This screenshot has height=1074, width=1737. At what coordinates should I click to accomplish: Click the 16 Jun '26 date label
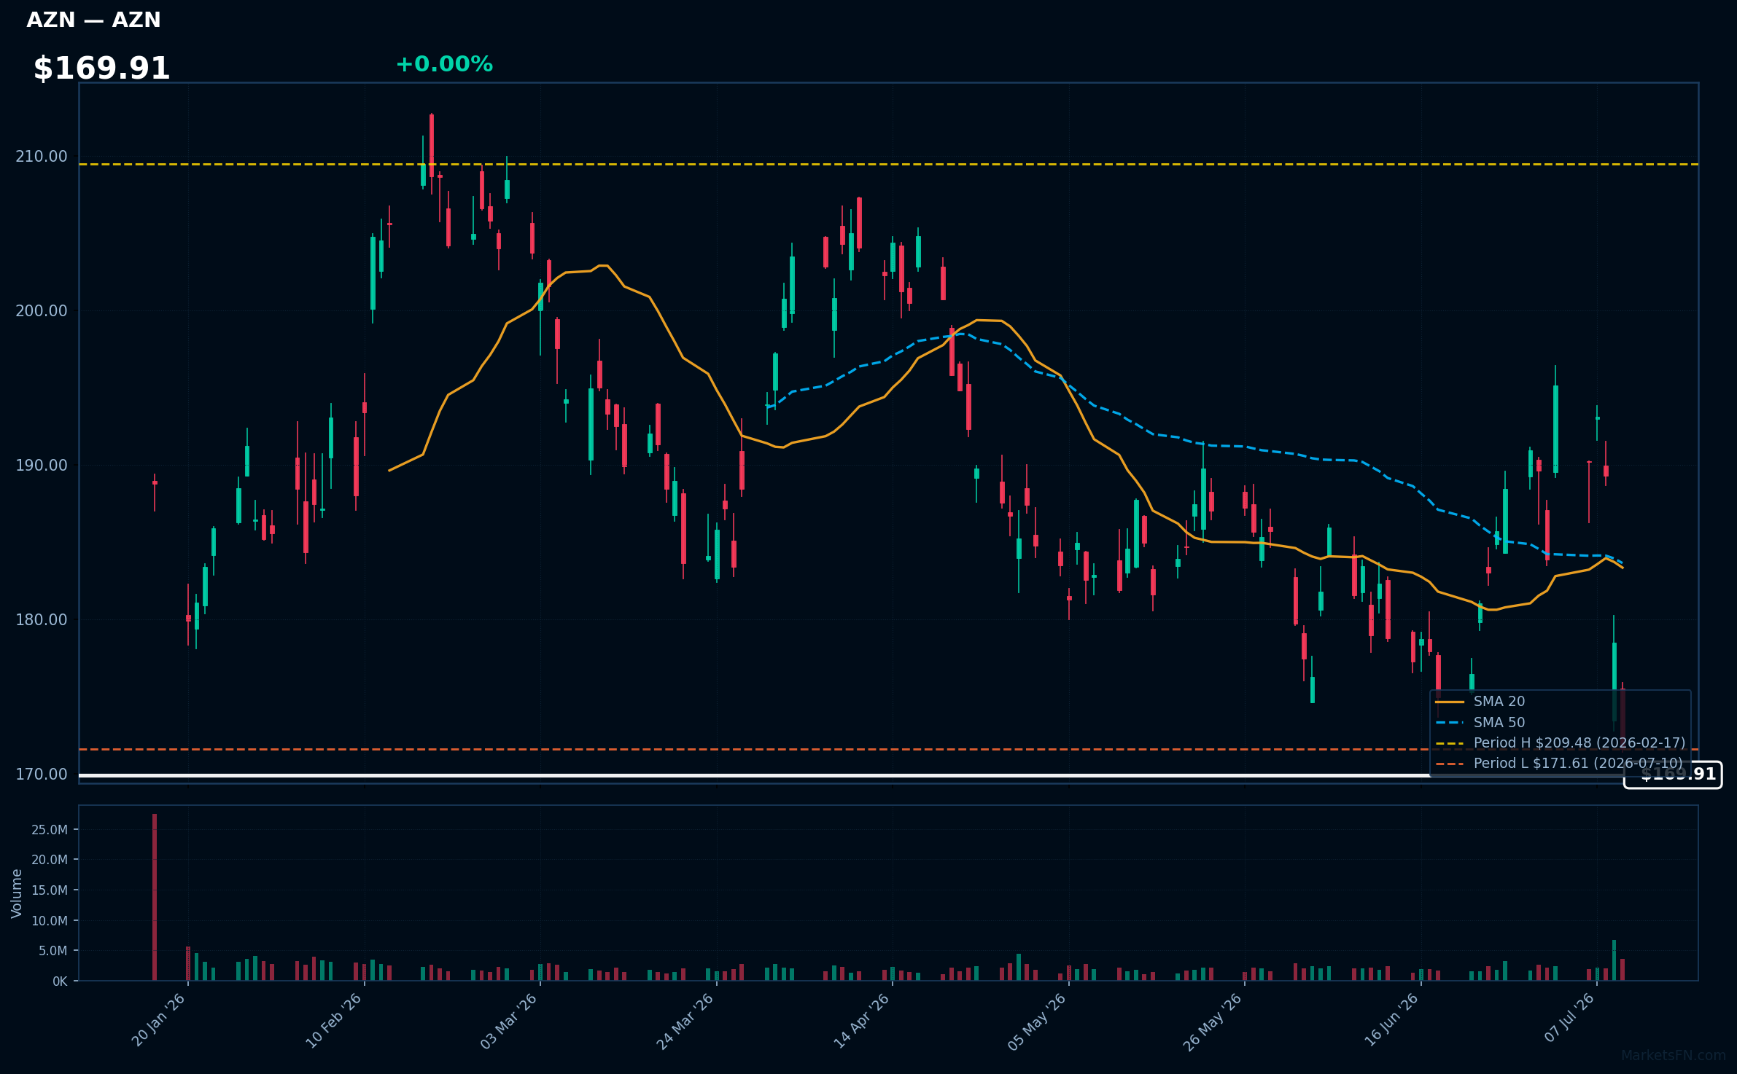pos(1391,1020)
